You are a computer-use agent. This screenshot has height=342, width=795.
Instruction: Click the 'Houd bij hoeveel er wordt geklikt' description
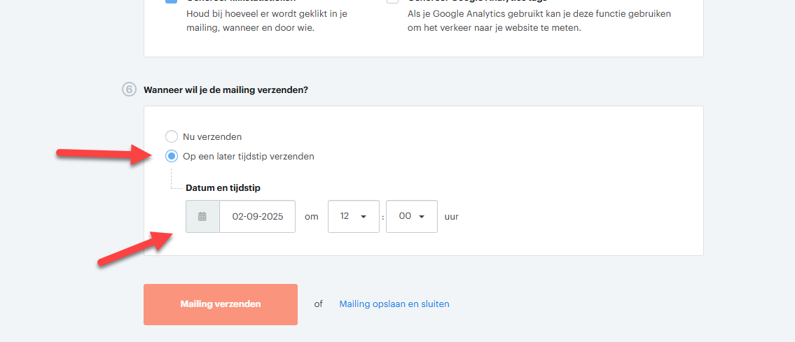[267, 21]
